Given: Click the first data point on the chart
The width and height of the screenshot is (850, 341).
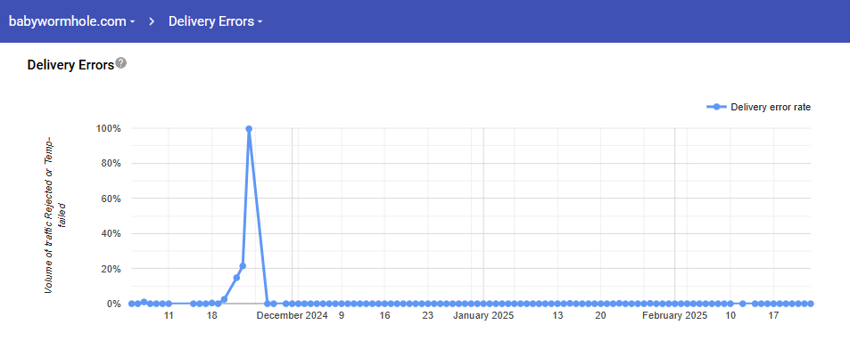Looking at the screenshot, I should pyautogui.click(x=132, y=304).
